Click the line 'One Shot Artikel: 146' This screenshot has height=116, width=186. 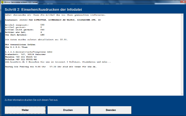[25, 35]
